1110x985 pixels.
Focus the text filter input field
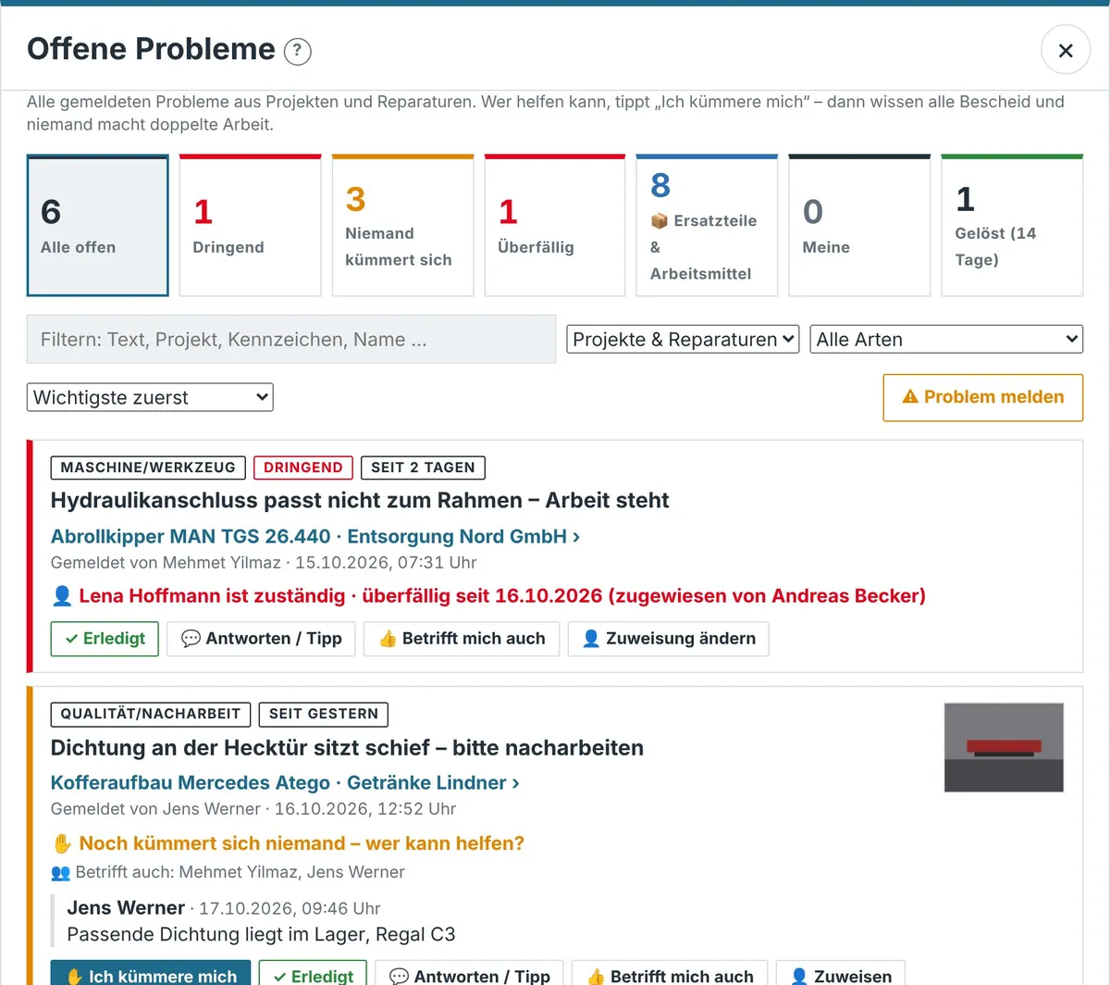[x=291, y=339]
